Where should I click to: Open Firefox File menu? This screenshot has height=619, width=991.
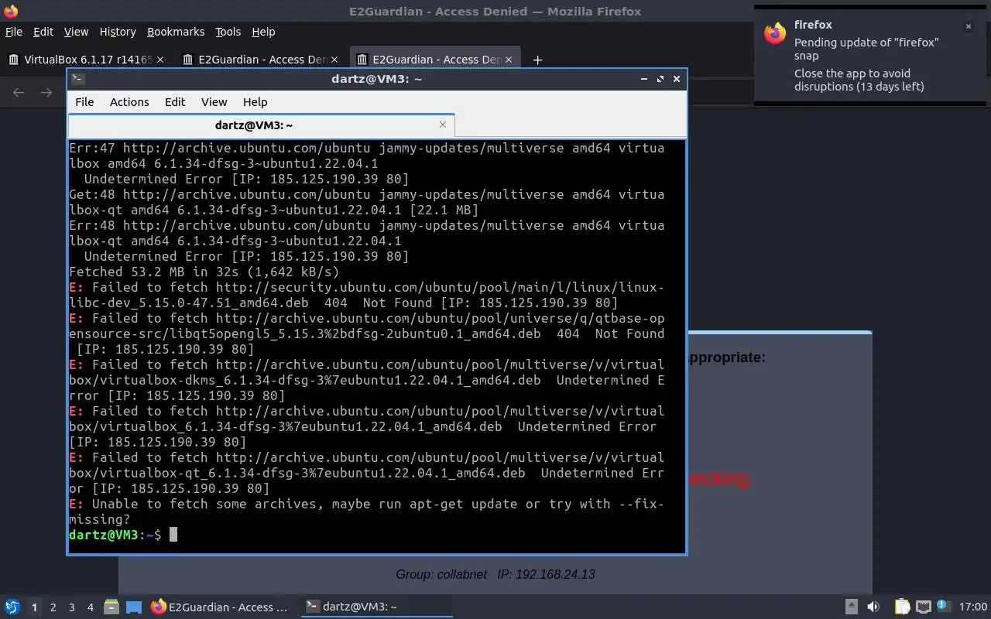(14, 32)
